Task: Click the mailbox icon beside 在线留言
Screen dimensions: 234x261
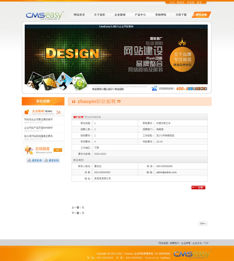Action: tap(29, 150)
